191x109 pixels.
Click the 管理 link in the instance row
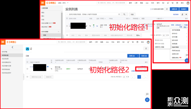pos(172,25)
